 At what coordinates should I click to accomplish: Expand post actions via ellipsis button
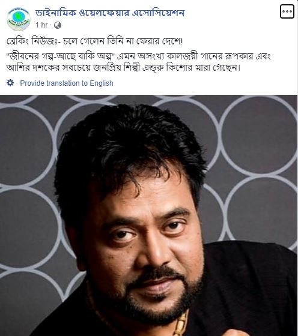[x=287, y=11]
